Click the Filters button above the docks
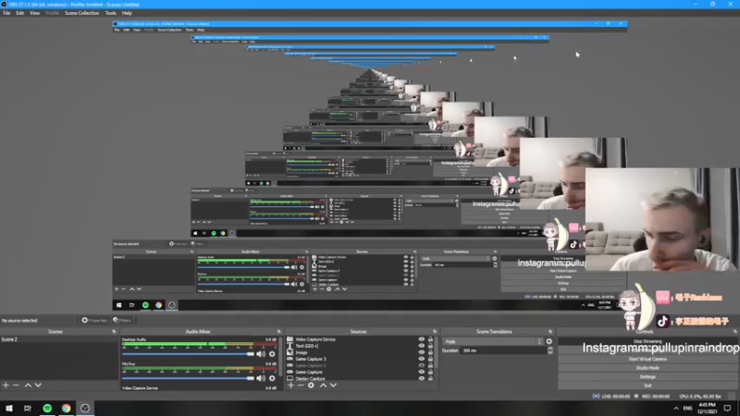The image size is (740, 416). click(x=122, y=320)
